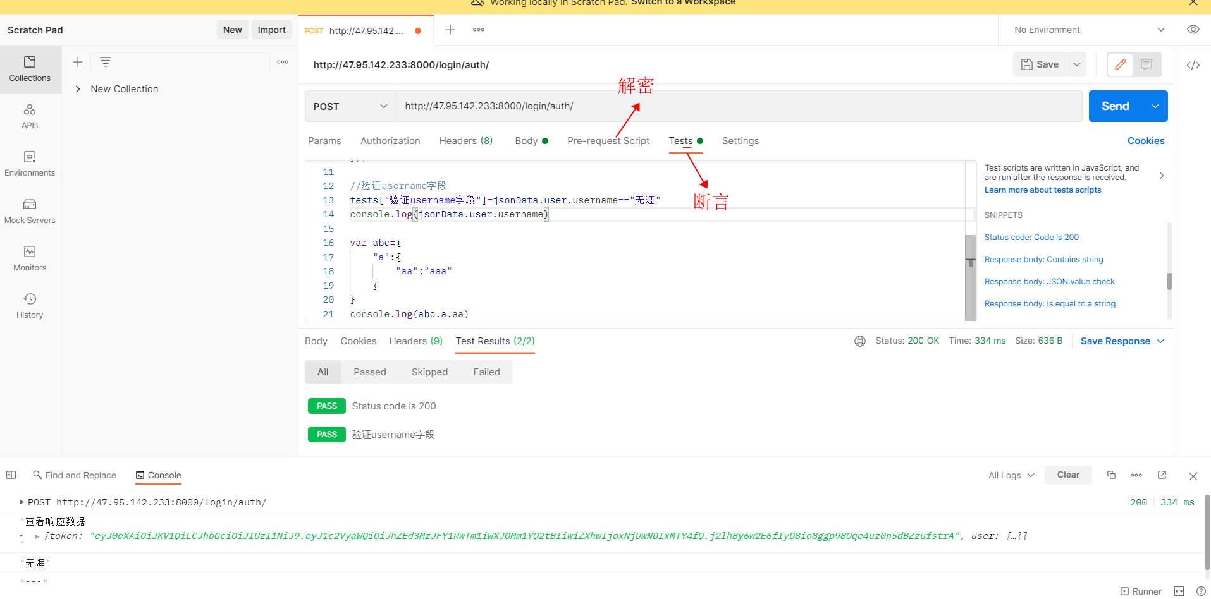Filter test results by Failed

[486, 372]
